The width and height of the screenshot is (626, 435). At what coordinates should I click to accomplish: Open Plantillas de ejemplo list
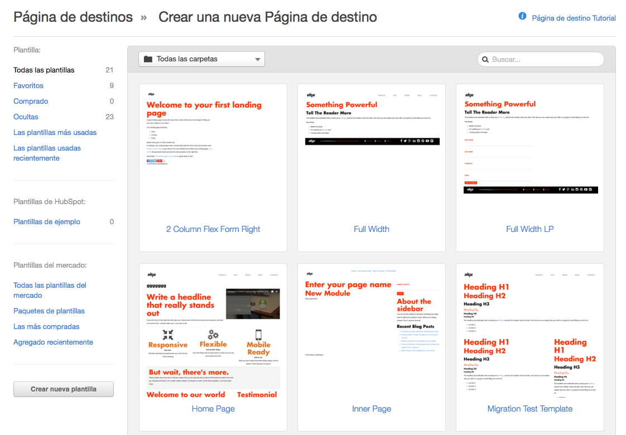pyautogui.click(x=47, y=222)
